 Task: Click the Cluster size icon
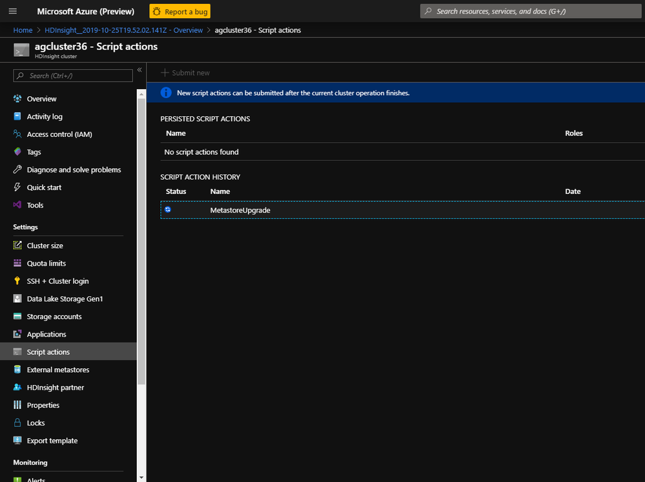17,246
